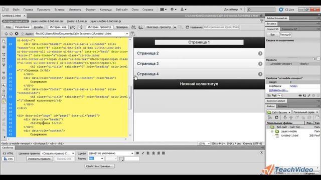This screenshot has width=321, height=180.
Task: Click the connect to server icon in Files panel
Action: click(x=270, y=117)
